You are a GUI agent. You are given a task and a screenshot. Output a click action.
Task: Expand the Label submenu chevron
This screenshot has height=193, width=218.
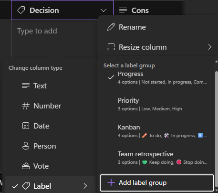coord(85,186)
